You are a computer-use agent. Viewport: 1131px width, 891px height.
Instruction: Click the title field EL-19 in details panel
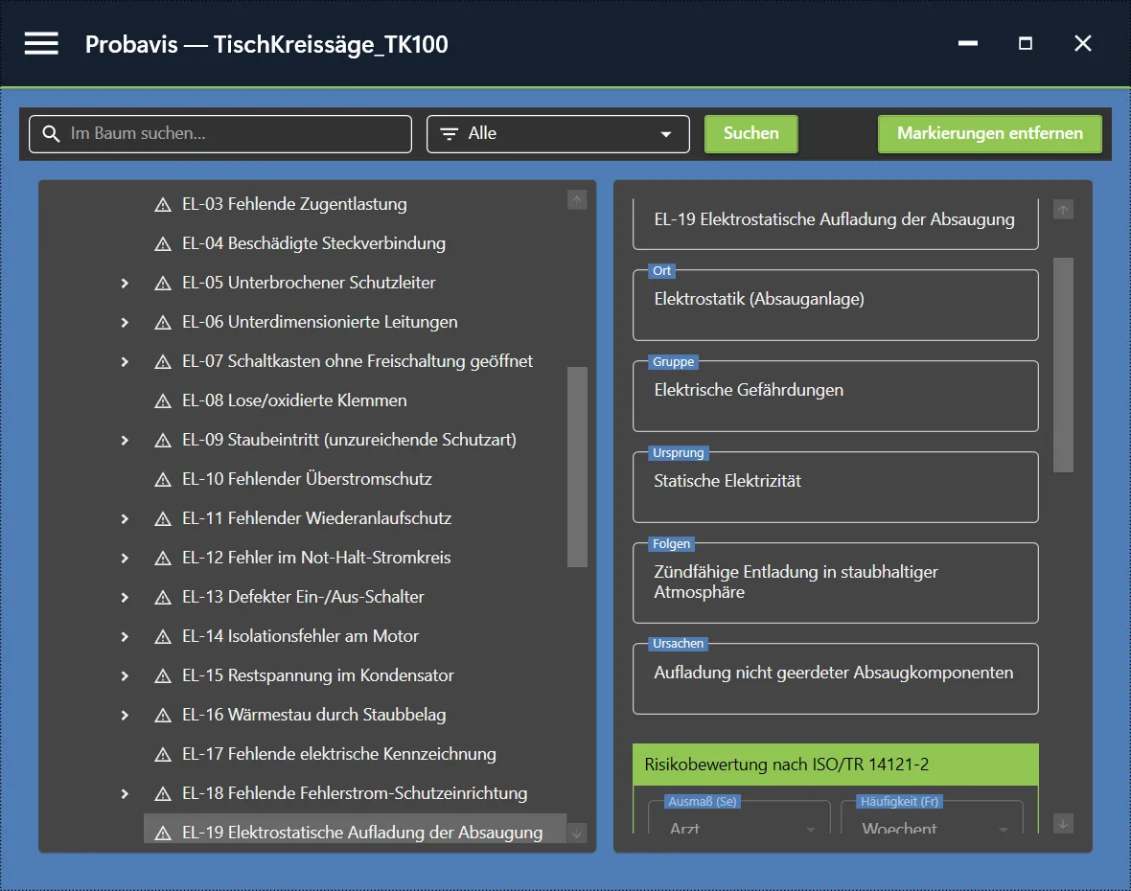[835, 222]
